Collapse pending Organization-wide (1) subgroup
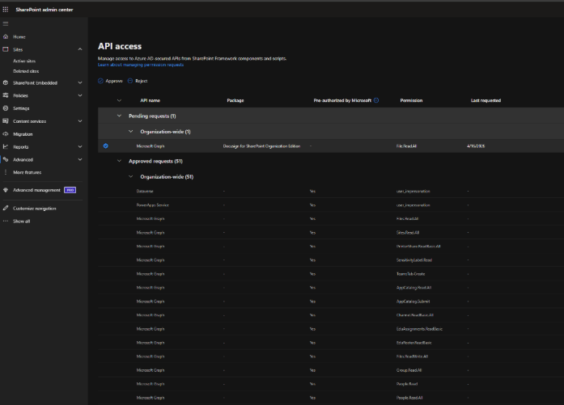This screenshot has height=405, width=564. [x=130, y=132]
